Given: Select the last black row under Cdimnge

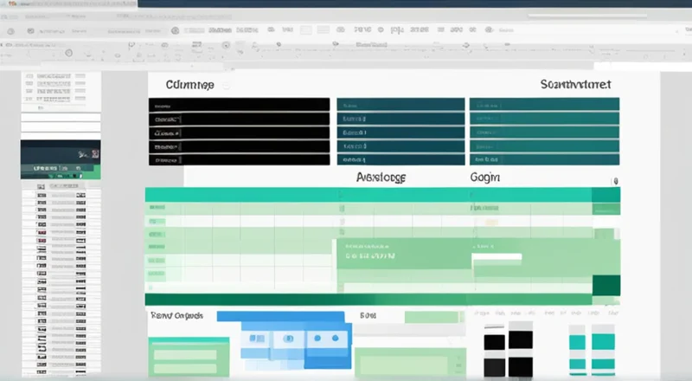Looking at the screenshot, I should click(x=239, y=158).
